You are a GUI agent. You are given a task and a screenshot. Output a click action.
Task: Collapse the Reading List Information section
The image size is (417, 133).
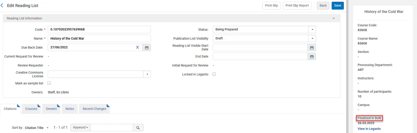[334, 18]
